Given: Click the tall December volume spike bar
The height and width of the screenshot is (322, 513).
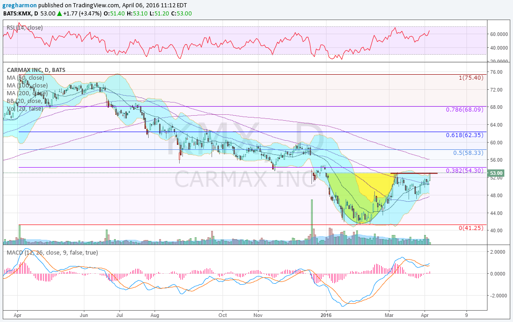Looking at the screenshot, I should 312,222.
